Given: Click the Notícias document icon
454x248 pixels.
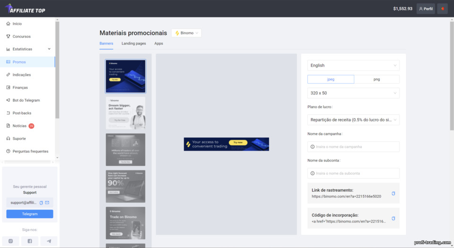Looking at the screenshot, I should pyautogui.click(x=8, y=126).
